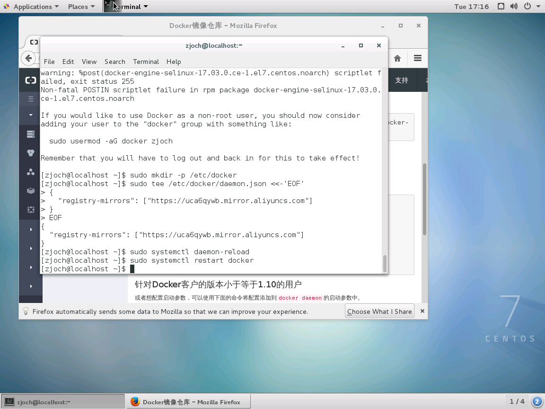This screenshot has height=409, width=545.
Task: Click the 1/4 workspace indicator
Action: (x=518, y=401)
